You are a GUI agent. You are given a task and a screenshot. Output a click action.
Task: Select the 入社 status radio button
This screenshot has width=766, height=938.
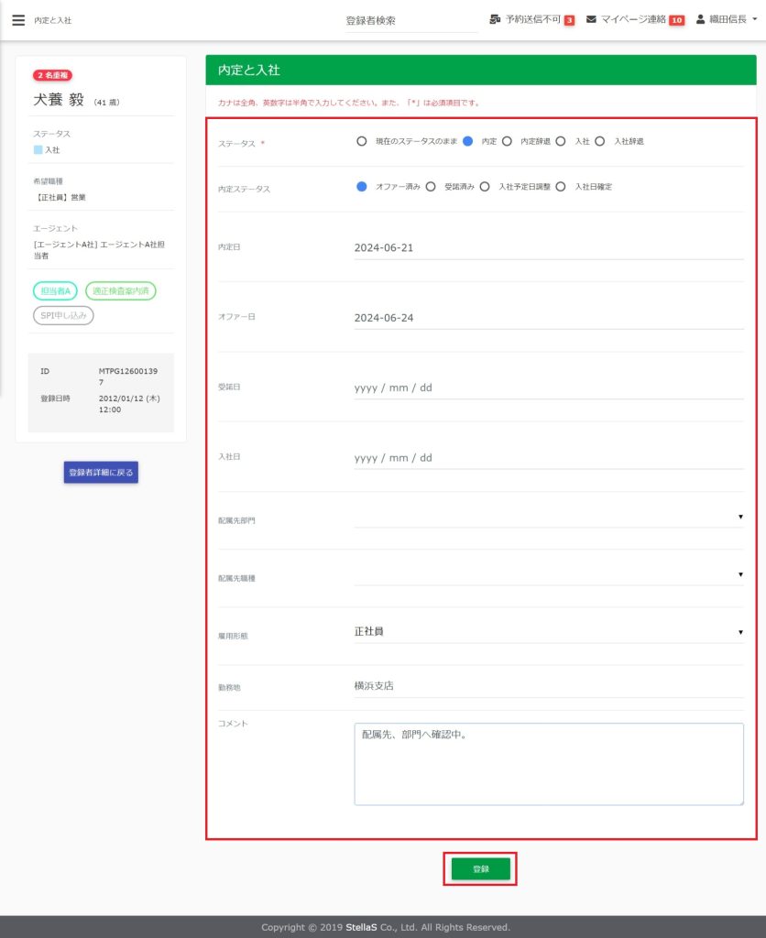[x=561, y=141]
